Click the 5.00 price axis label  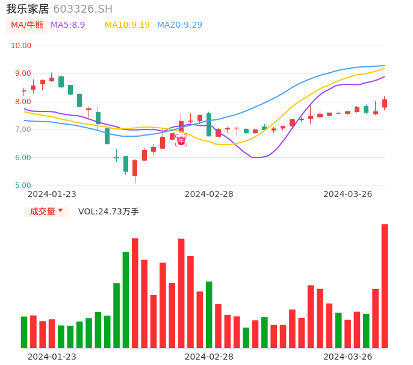coord(23,186)
